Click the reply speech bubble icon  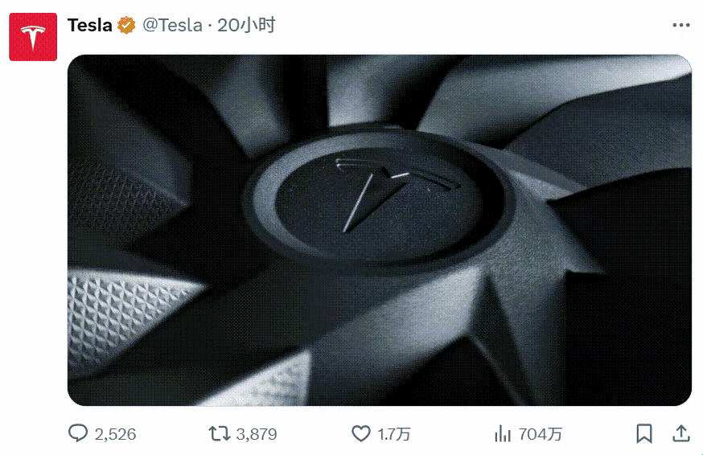78,433
